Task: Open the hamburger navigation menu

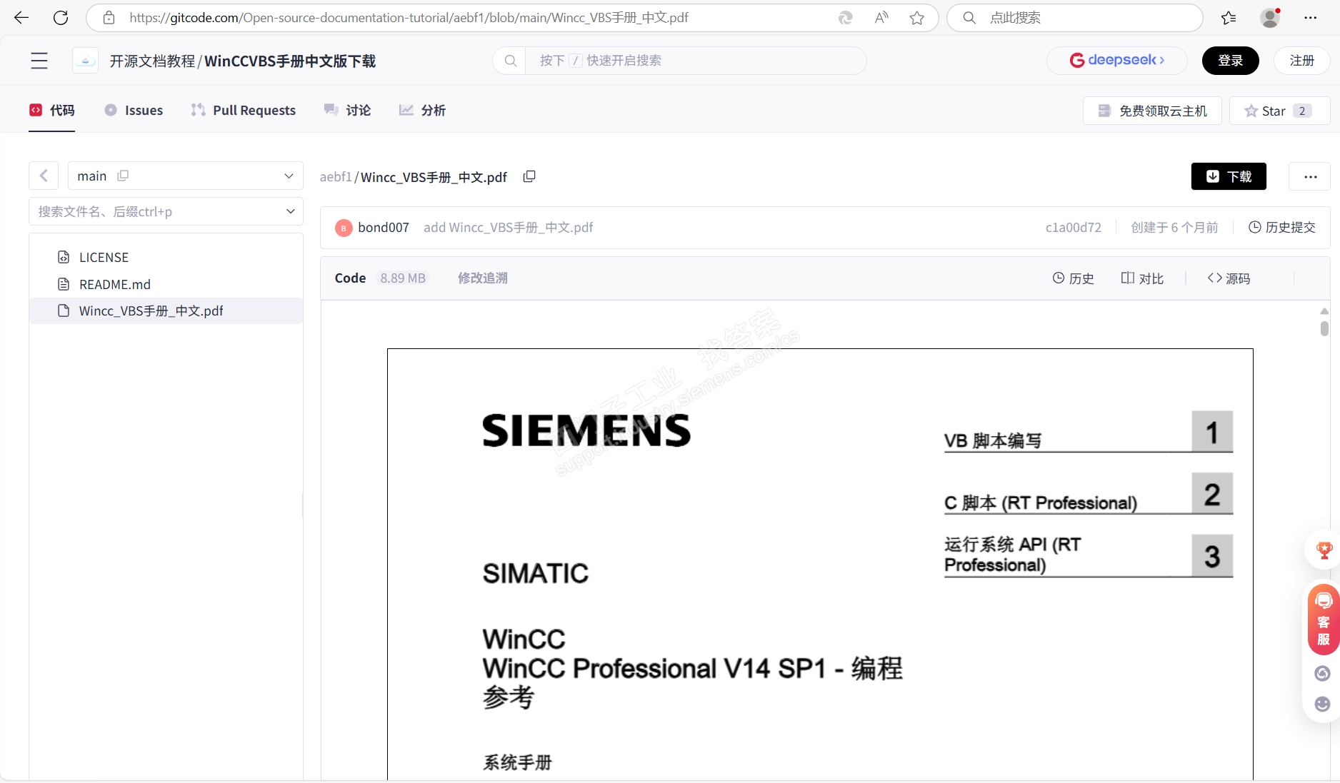Action: [39, 61]
